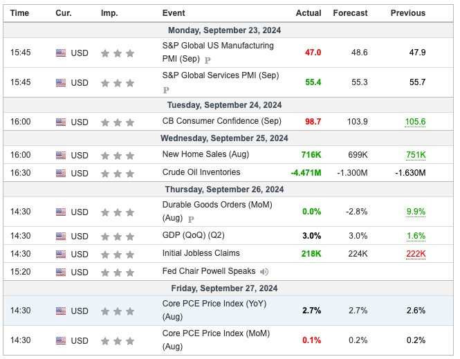460x359 pixels.
Task: Open the Crude Oil Inventories event
Action: (201, 172)
